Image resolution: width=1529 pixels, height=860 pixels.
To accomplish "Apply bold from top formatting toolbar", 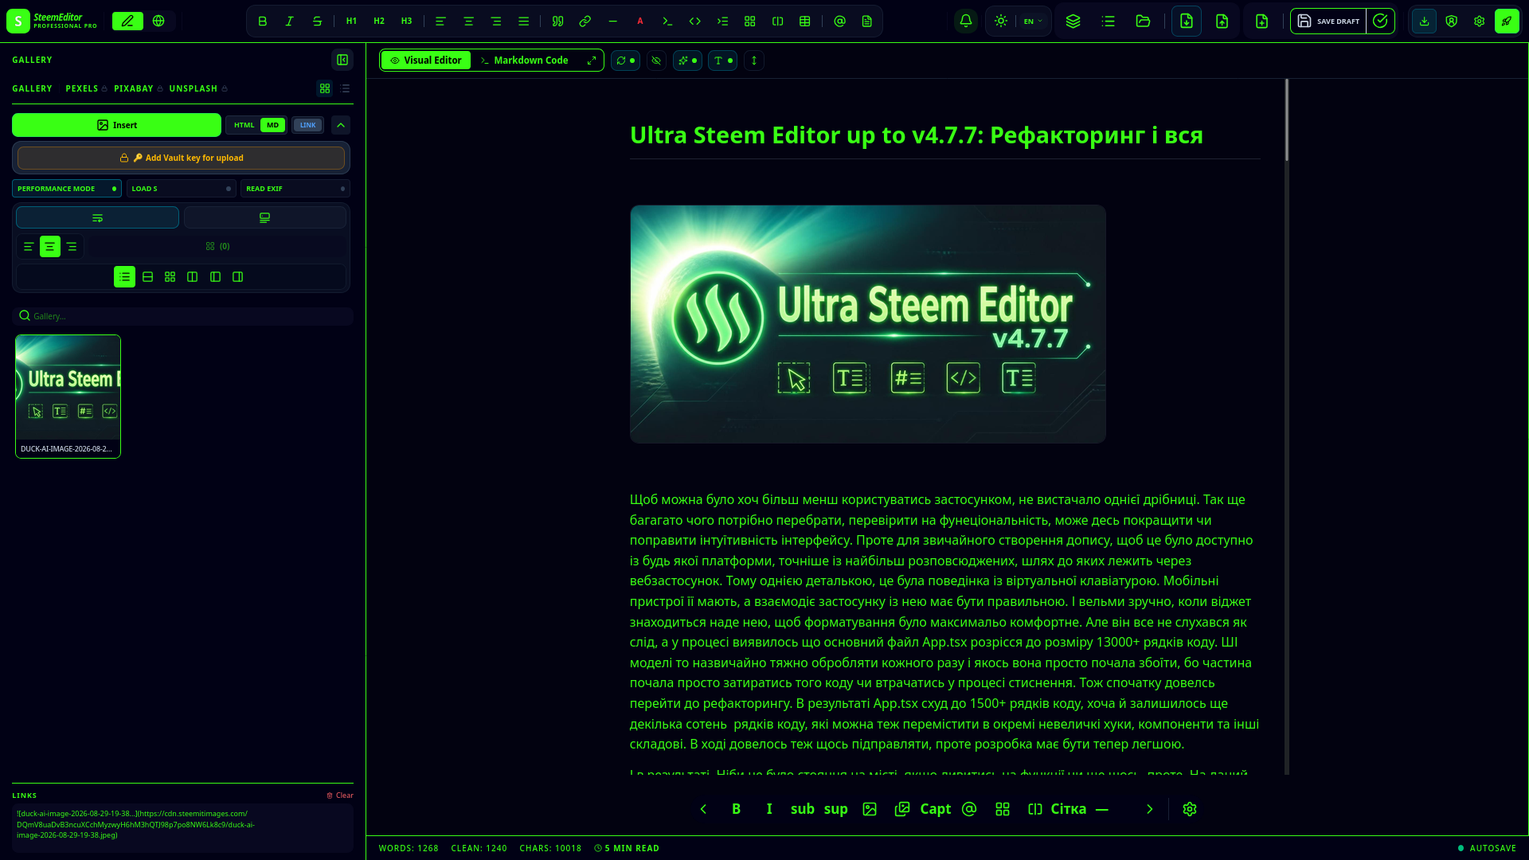I will (262, 21).
